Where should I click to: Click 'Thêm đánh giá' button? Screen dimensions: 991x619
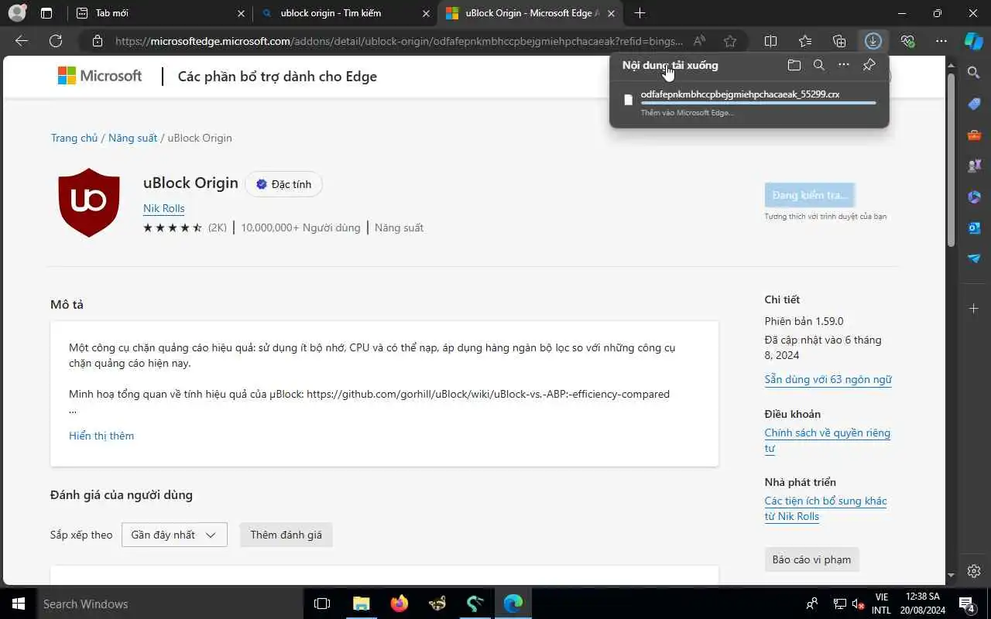[x=286, y=535]
